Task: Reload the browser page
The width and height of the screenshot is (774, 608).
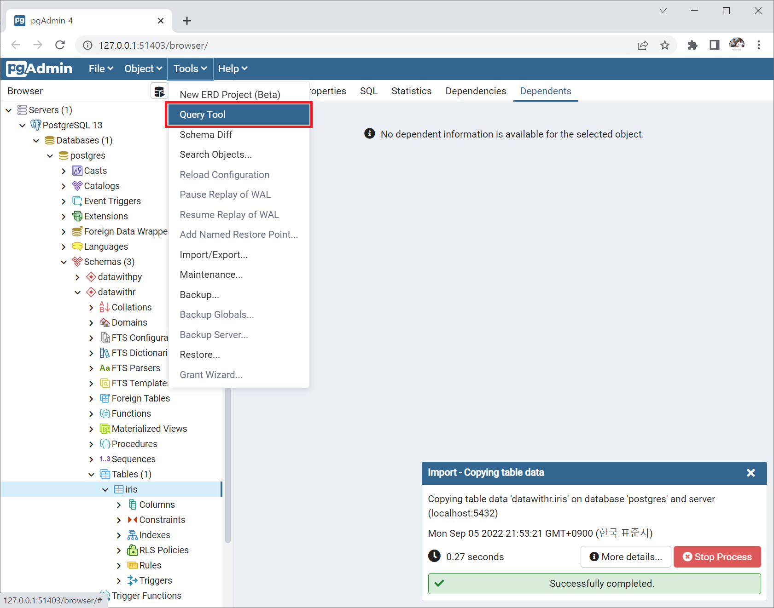Action: coord(60,45)
